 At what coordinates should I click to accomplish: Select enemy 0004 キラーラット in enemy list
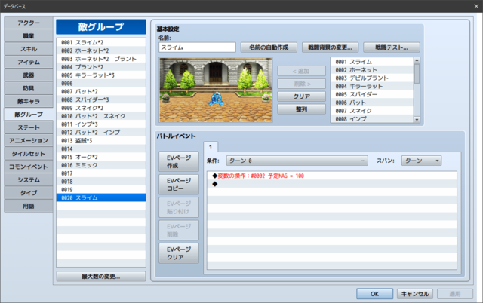click(372, 87)
